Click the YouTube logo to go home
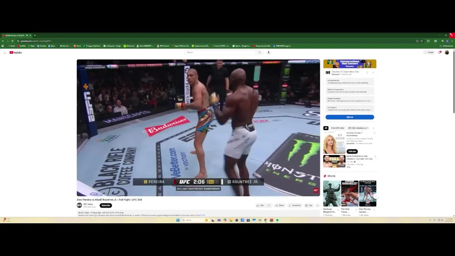455x256 pixels. 16,53
